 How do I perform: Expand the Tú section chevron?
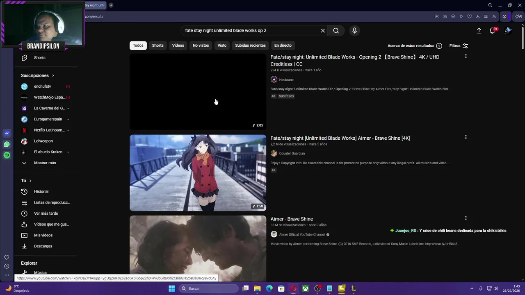click(30, 181)
